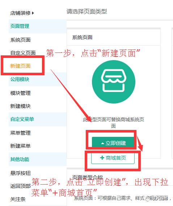173x206 pixels.
Task: Click 系统页面 card title
Action: pyautogui.click(x=82, y=37)
